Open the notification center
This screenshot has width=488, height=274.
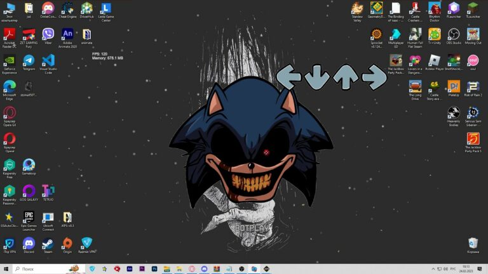(480, 269)
